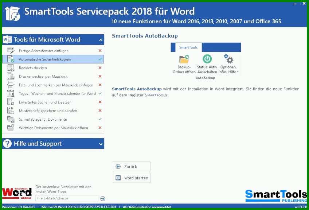
Task: Click Backup-Ordner öffnen label
Action: pyautogui.click(x=184, y=69)
